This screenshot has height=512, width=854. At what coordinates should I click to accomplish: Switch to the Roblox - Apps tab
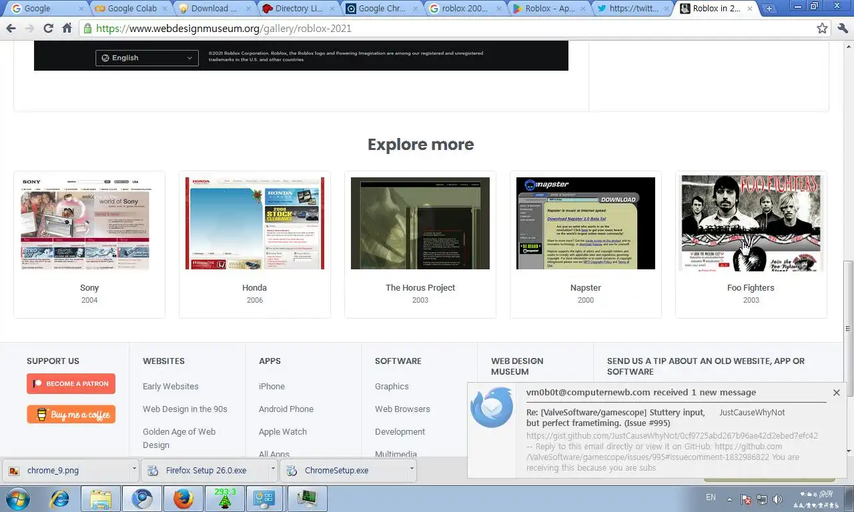(x=549, y=9)
